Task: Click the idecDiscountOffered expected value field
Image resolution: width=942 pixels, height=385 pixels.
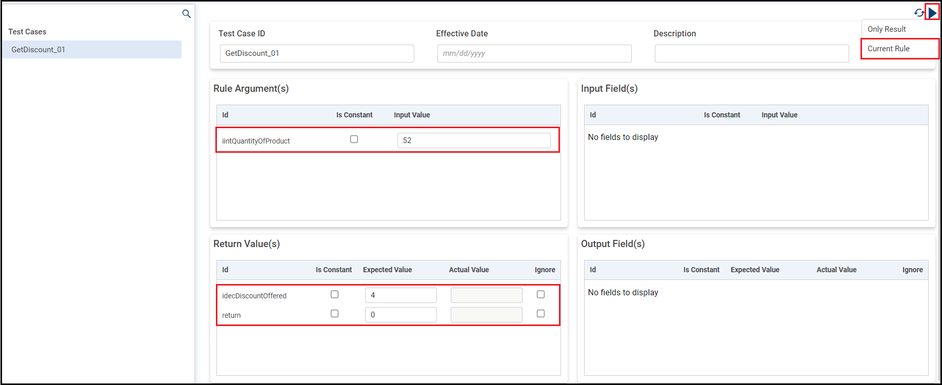Action: pyautogui.click(x=400, y=295)
